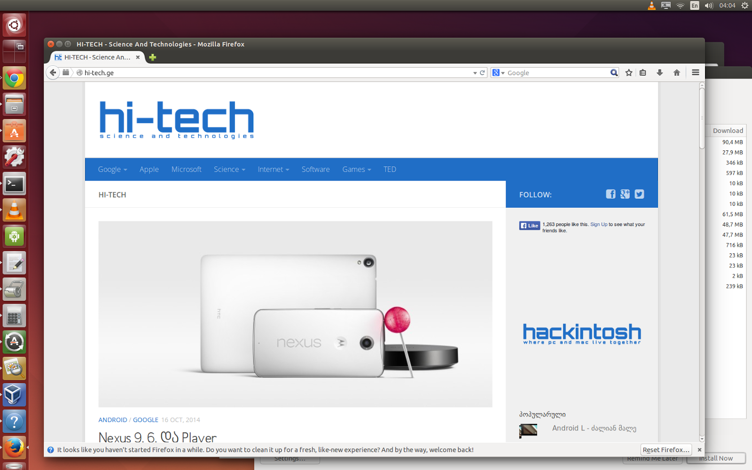Open the sound volume indicator
Image resolution: width=752 pixels, height=470 pixels.
coord(709,6)
